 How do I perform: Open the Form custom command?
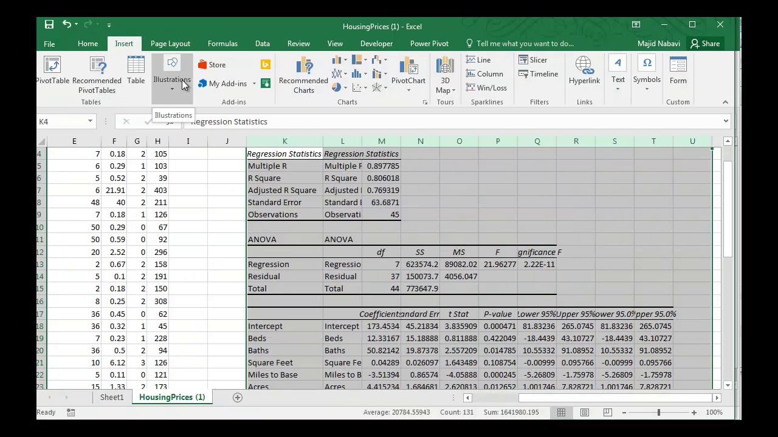tap(678, 71)
